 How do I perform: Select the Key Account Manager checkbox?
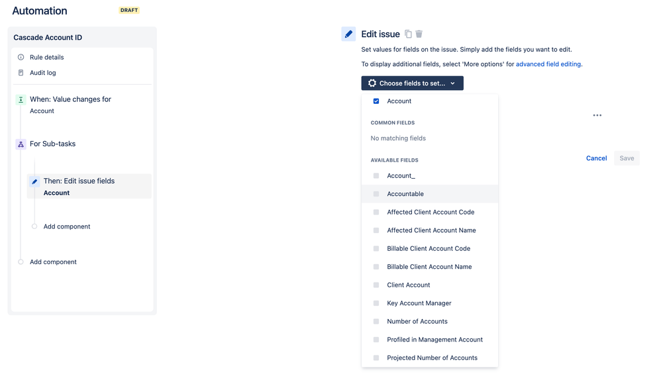[x=376, y=303]
